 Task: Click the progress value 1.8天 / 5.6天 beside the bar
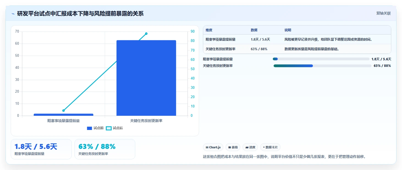(x=381, y=59)
